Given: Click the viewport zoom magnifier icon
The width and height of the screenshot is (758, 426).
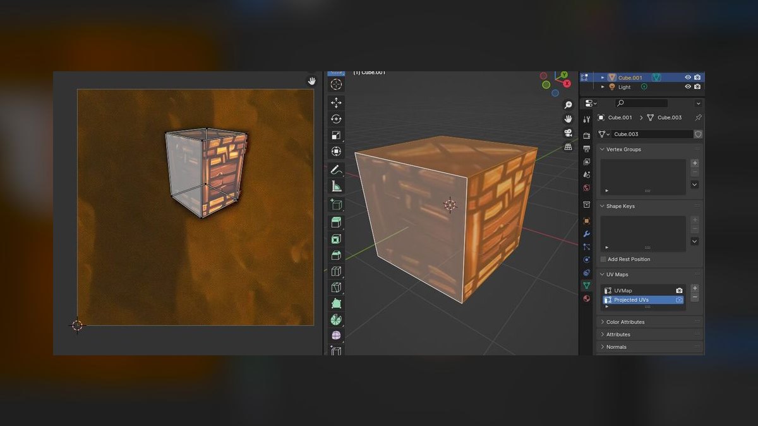Looking at the screenshot, I should click(568, 105).
